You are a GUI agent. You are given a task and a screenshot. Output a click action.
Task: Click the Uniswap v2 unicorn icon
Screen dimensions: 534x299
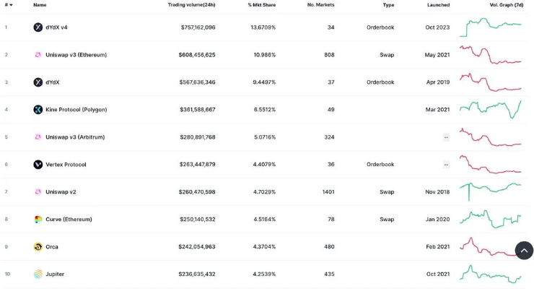pos(38,192)
